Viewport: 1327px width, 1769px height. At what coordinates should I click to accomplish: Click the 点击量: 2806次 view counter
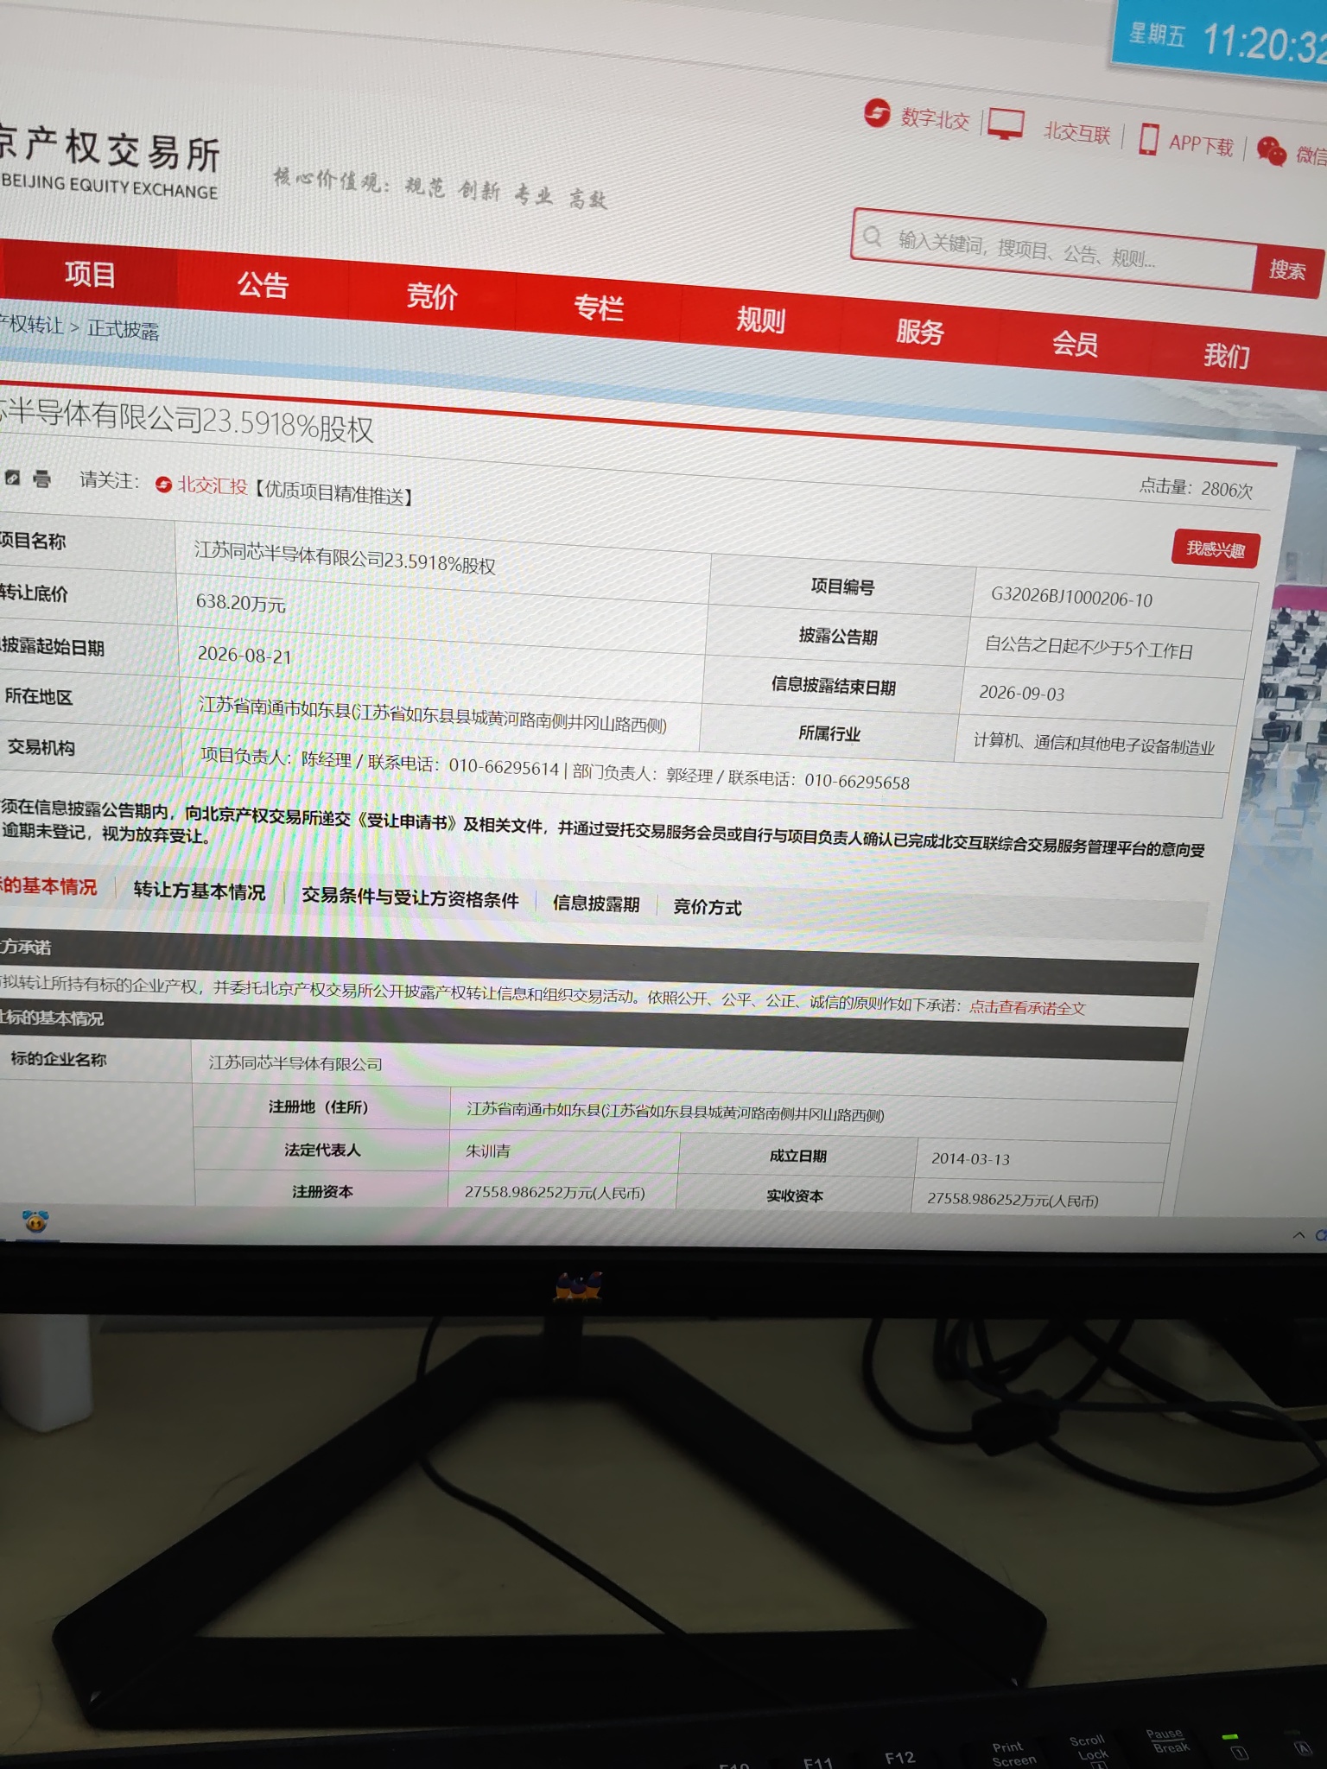coord(1196,488)
